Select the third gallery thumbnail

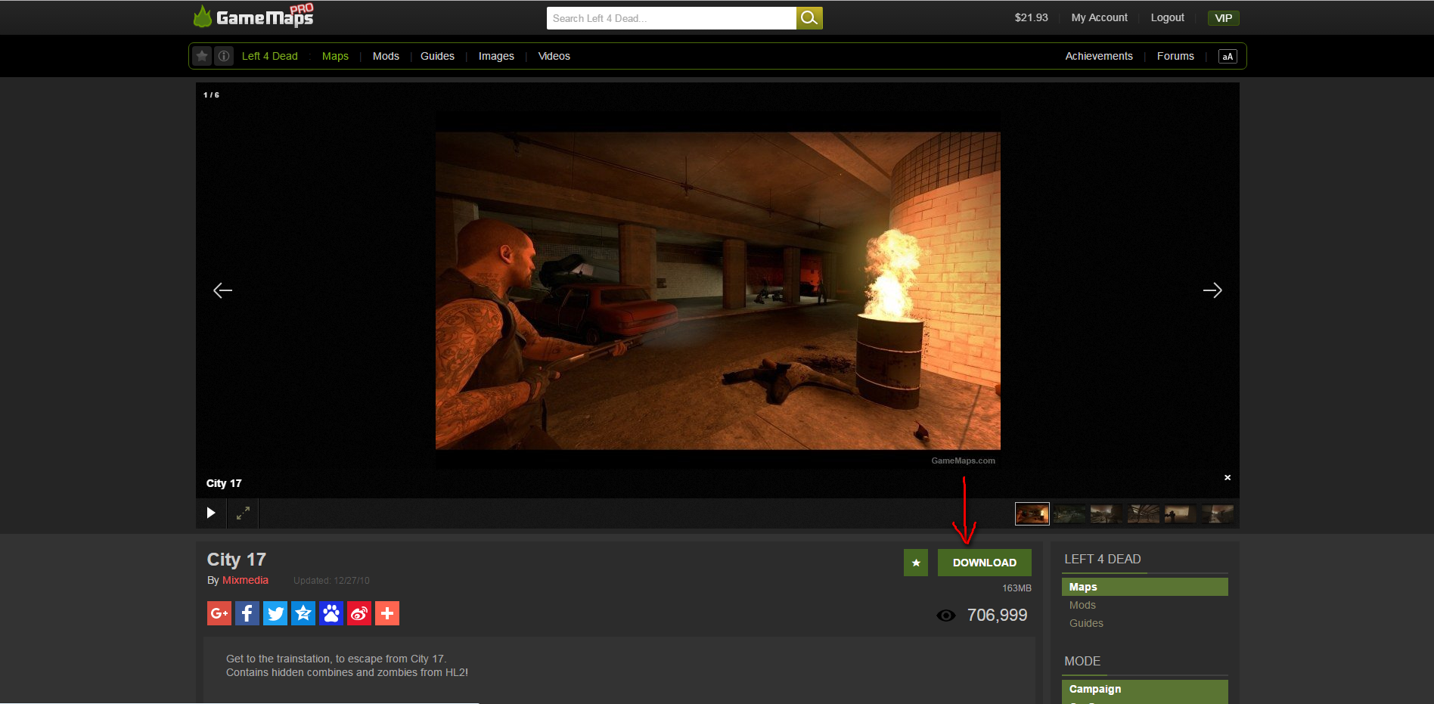click(x=1107, y=514)
